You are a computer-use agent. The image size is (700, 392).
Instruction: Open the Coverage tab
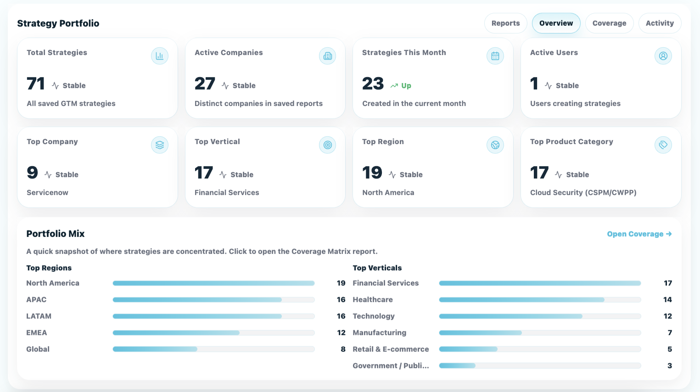point(609,23)
